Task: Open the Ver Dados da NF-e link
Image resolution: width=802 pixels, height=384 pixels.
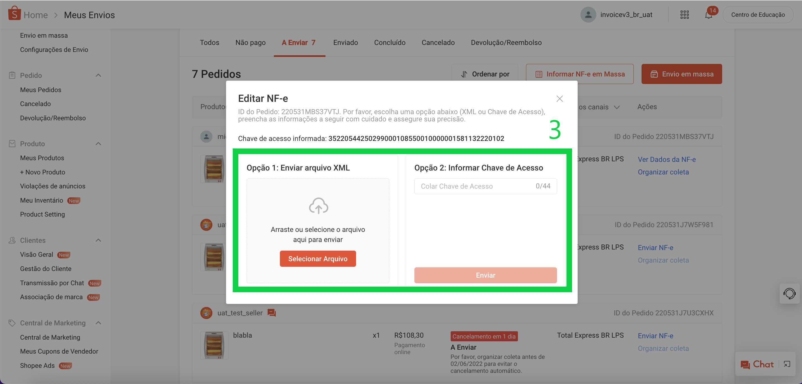Action: tap(667, 159)
